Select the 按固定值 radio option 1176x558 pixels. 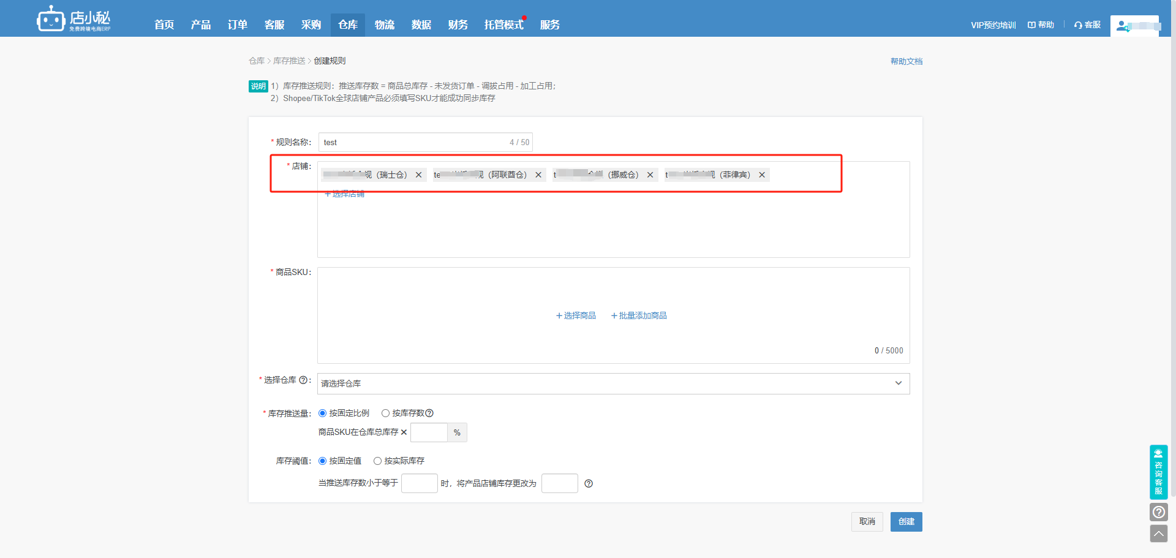pyautogui.click(x=323, y=461)
